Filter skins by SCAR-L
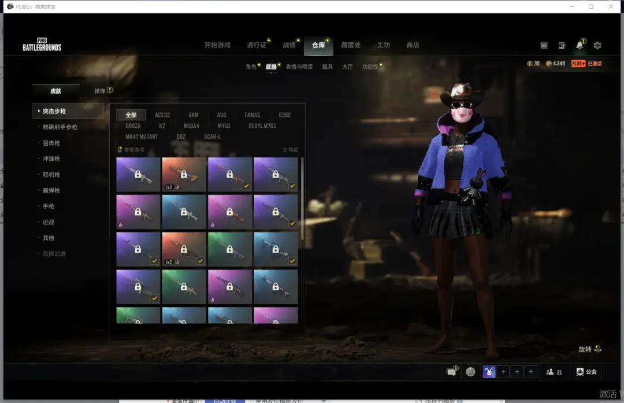 click(212, 136)
